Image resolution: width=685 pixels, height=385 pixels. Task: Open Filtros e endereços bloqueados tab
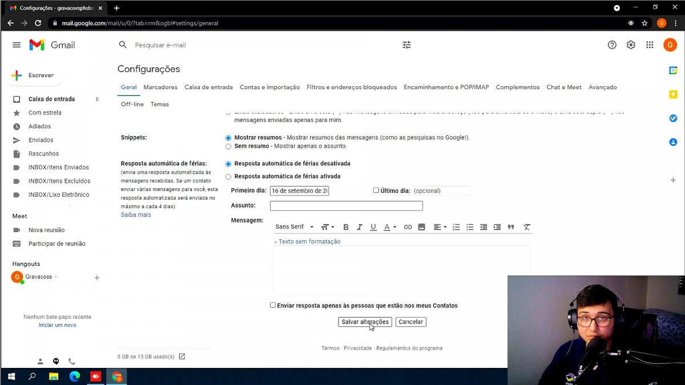point(352,87)
